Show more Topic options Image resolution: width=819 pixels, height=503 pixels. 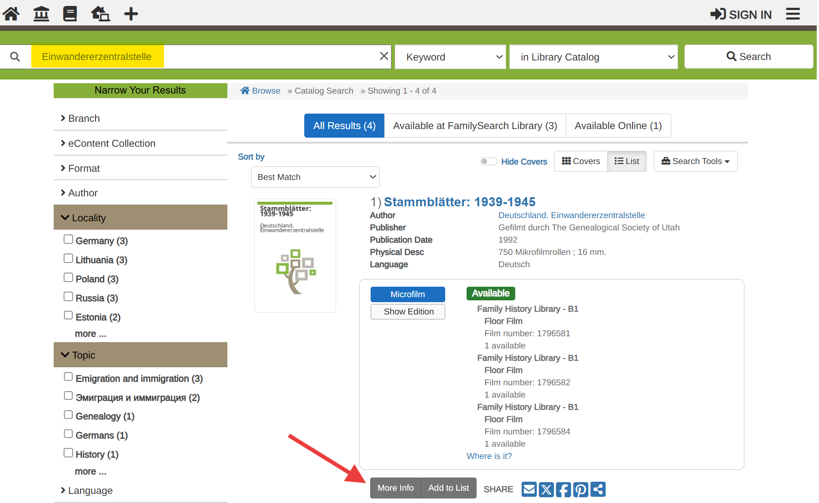point(90,471)
